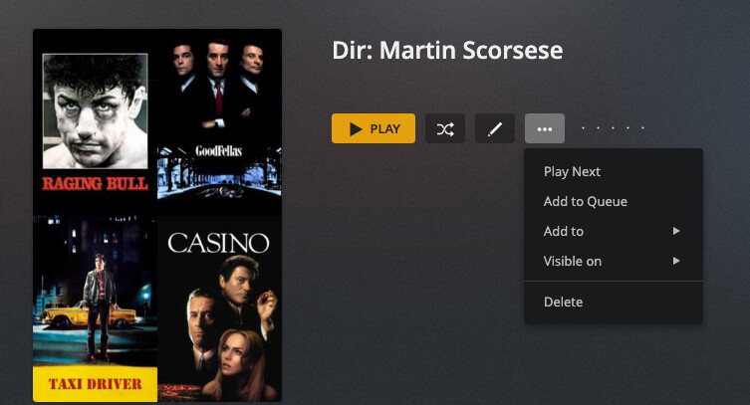
Task: Click the play triangle inside the yellow button
Action: pos(356,129)
